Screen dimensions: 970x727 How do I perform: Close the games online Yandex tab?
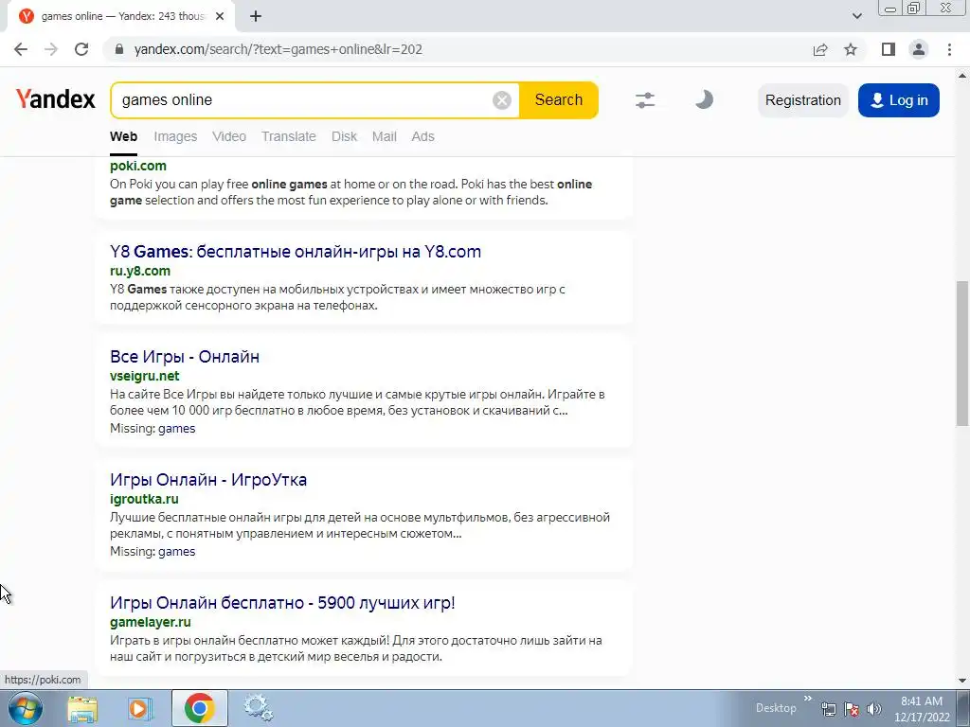click(220, 16)
